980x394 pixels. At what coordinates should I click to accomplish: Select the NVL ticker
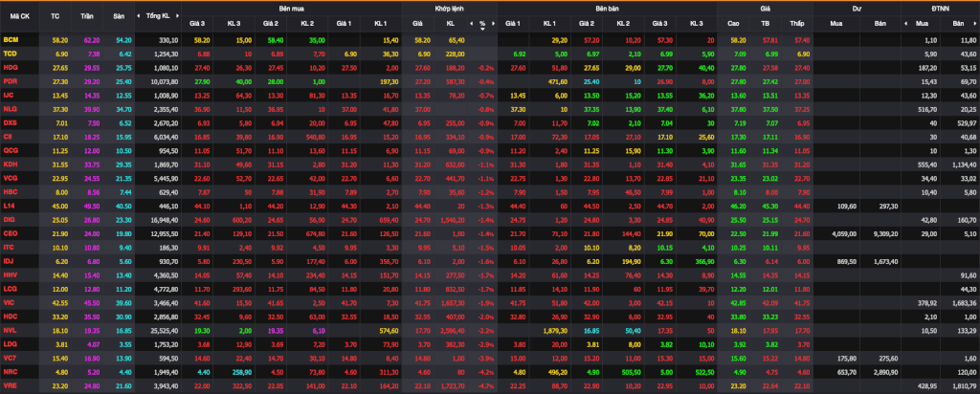click(x=11, y=329)
